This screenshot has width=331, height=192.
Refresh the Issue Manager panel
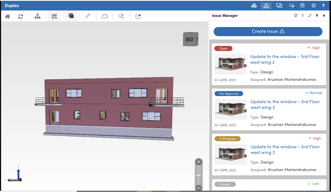click(x=296, y=15)
